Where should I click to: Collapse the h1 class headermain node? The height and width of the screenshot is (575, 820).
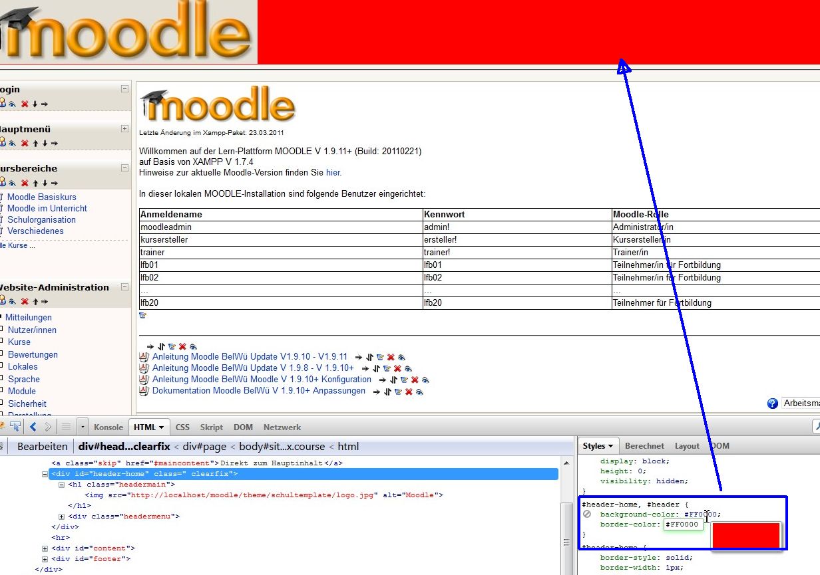tap(62, 485)
